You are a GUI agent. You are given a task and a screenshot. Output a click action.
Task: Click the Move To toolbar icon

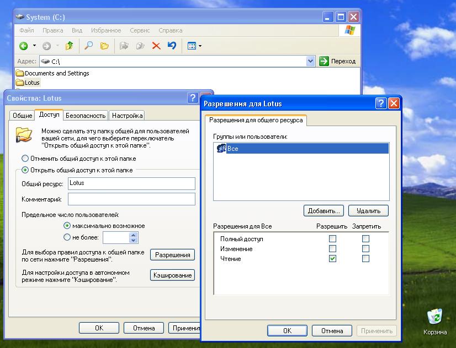[124, 46]
